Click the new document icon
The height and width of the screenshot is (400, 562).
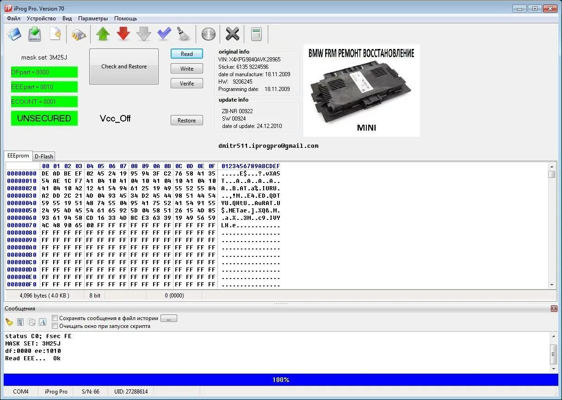click(55, 34)
